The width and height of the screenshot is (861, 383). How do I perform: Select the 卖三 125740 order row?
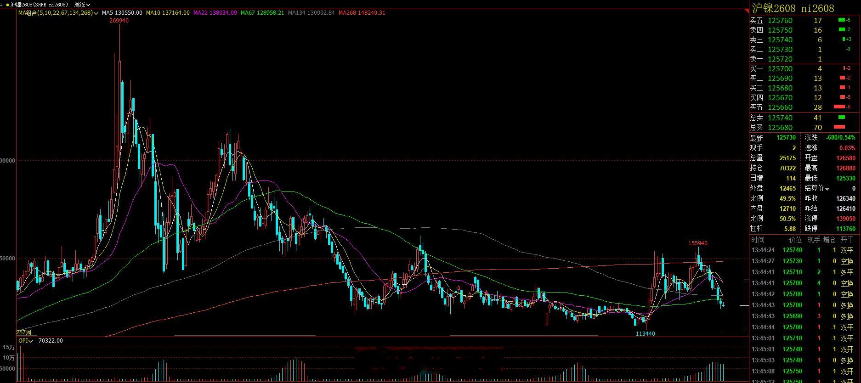tap(805, 39)
